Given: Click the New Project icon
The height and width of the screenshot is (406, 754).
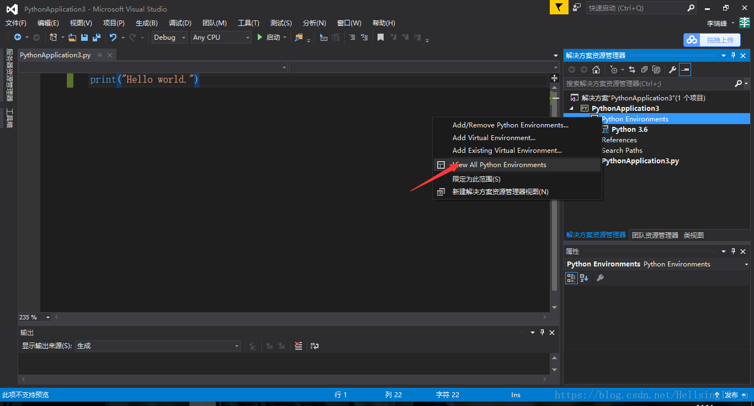Looking at the screenshot, I should click(54, 38).
